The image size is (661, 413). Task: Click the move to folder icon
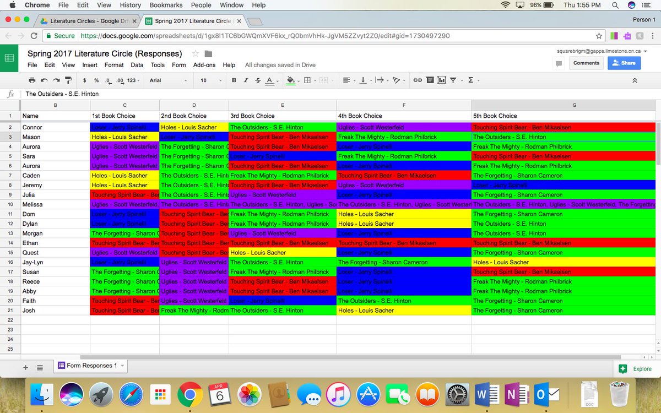pos(208,53)
